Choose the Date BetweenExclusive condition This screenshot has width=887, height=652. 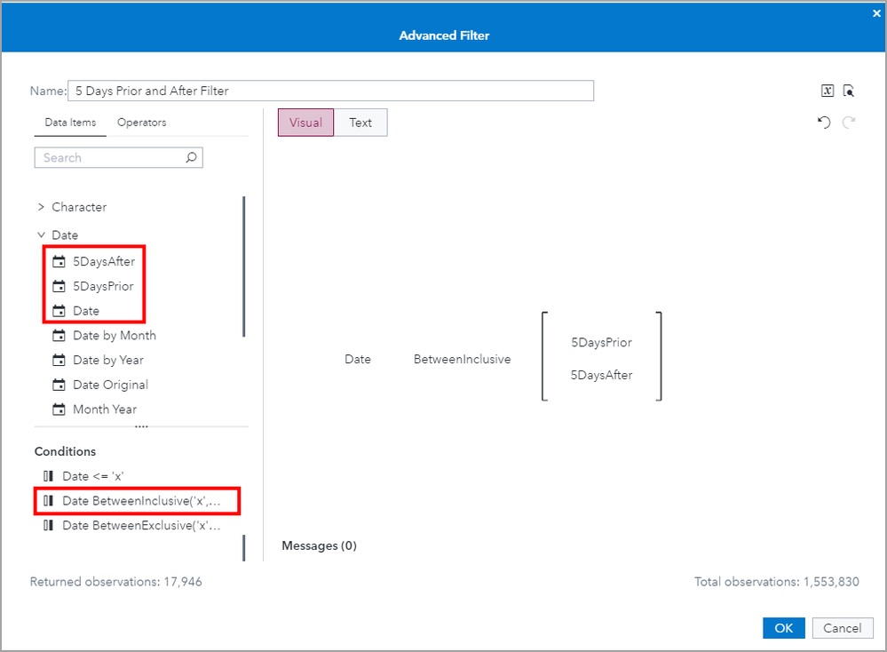pos(141,525)
